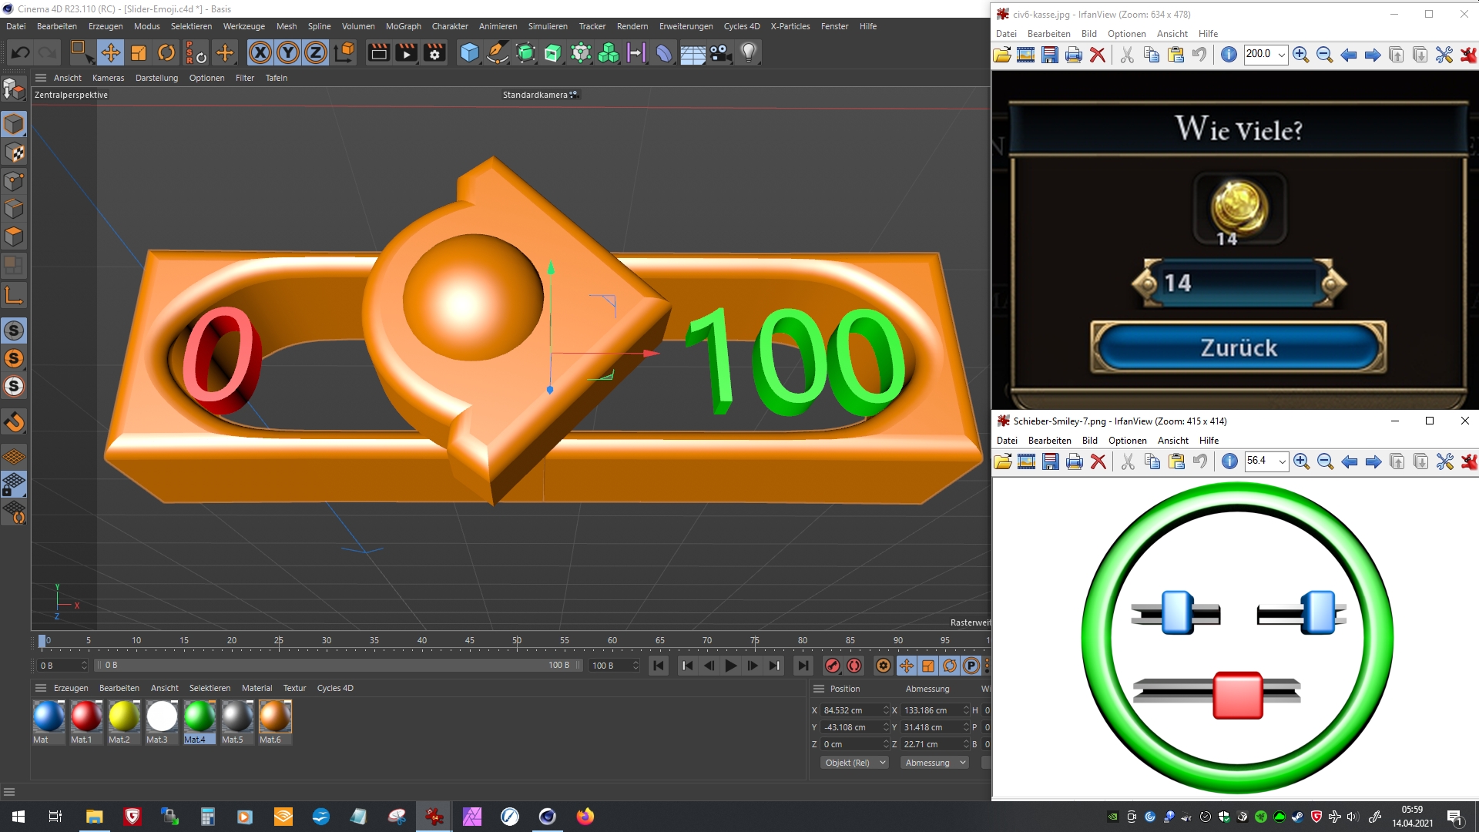Screen dimensions: 1479x832
Task: Expand zoom dropdown showing 200.0 in IrfanView
Action: 1281,55
